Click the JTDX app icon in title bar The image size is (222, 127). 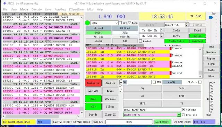(5, 3)
